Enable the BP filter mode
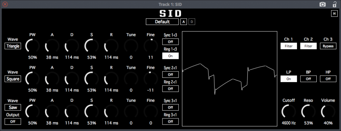 click(x=308, y=79)
